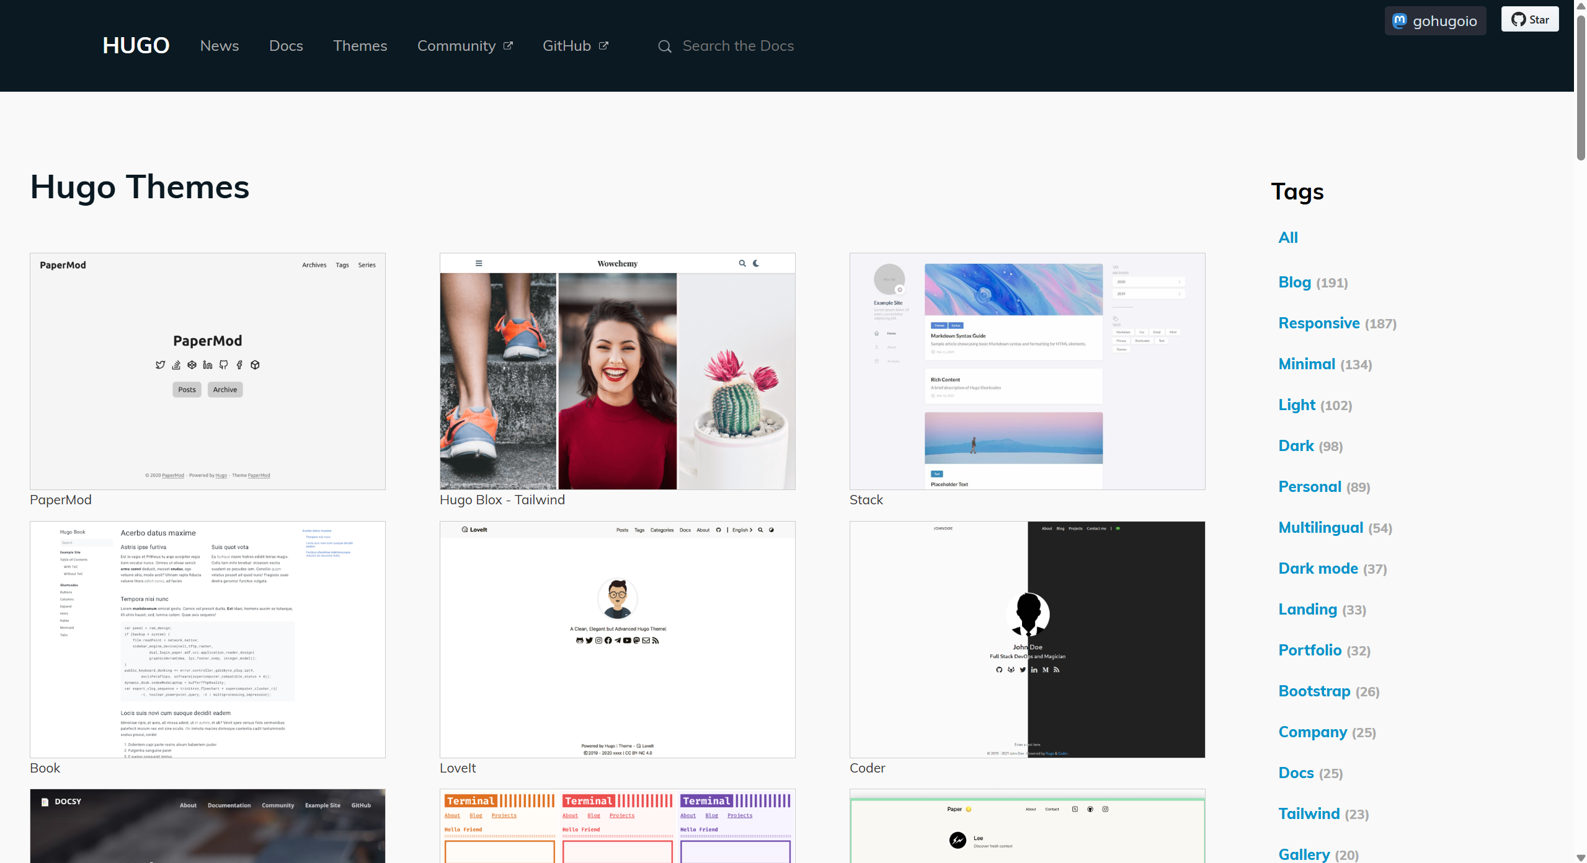Focus the Search the Docs field
Image resolution: width=1587 pixels, height=863 pixels.
point(738,46)
